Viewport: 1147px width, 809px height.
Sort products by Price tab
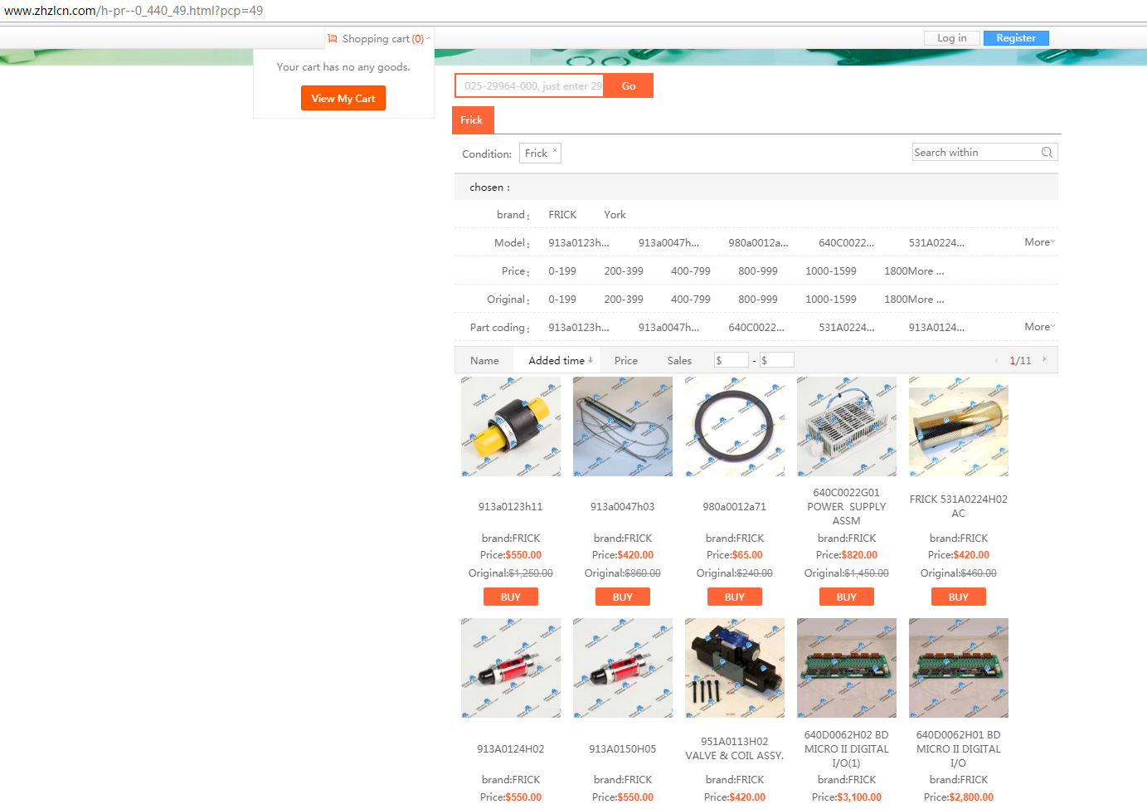626,361
